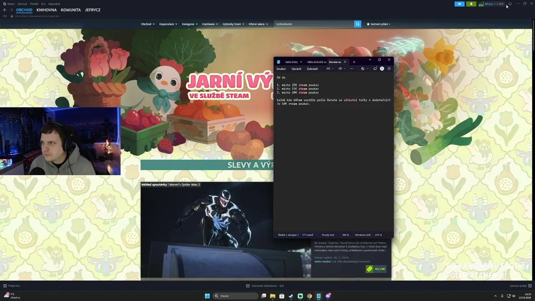Add a new Notepad tab
535x301 pixels.
click(354, 62)
